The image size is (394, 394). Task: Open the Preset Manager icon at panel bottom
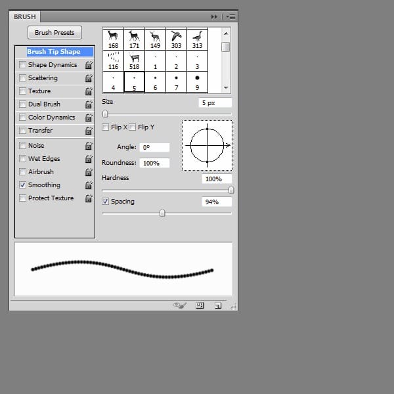click(200, 305)
